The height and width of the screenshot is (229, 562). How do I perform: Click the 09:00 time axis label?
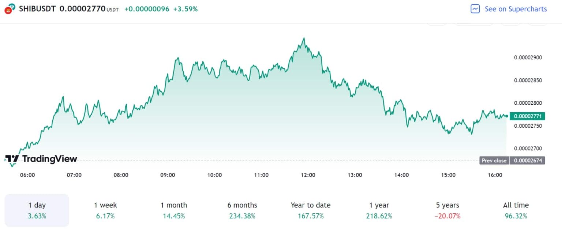(x=168, y=175)
